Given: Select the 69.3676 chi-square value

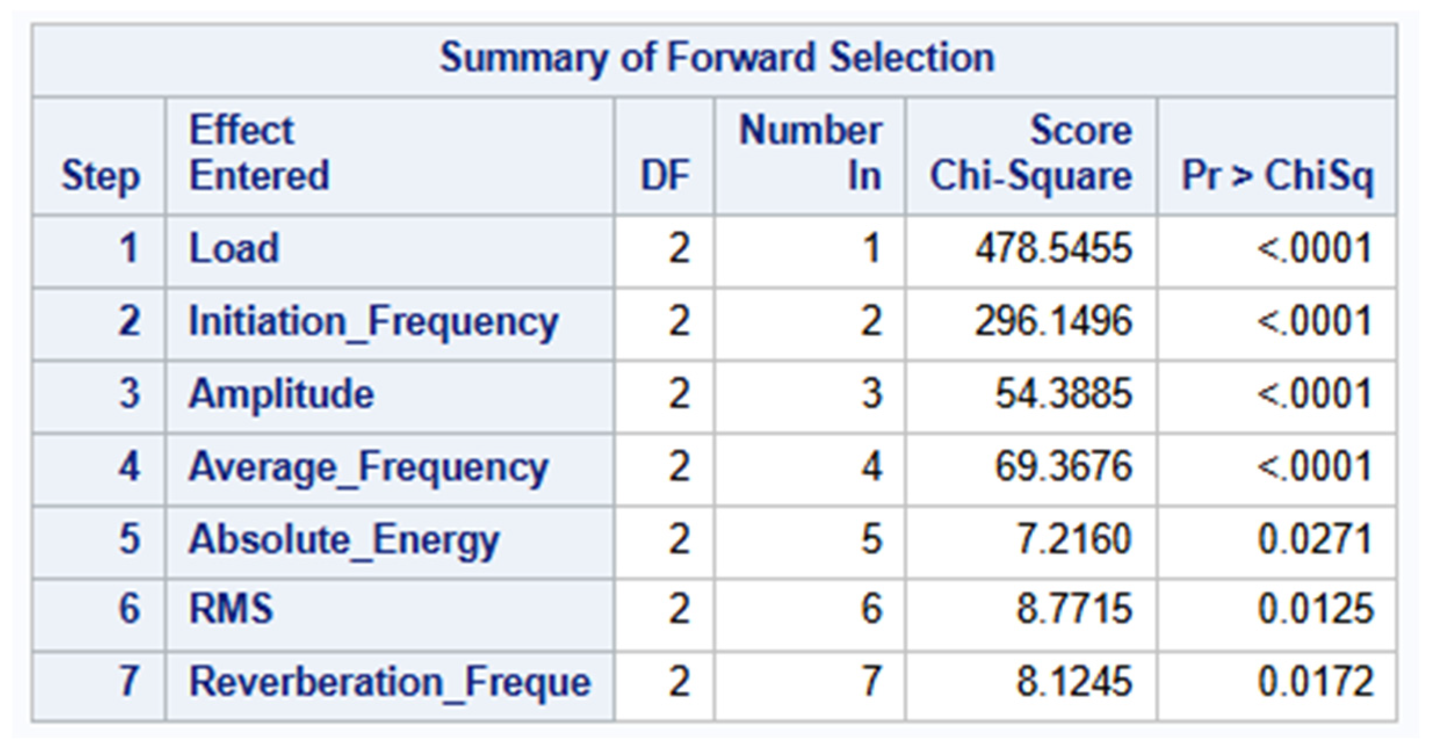Looking at the screenshot, I should click(x=1064, y=466).
